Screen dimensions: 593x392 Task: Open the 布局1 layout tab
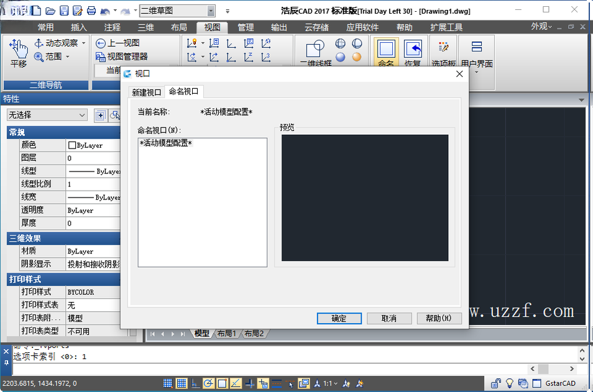(226, 334)
